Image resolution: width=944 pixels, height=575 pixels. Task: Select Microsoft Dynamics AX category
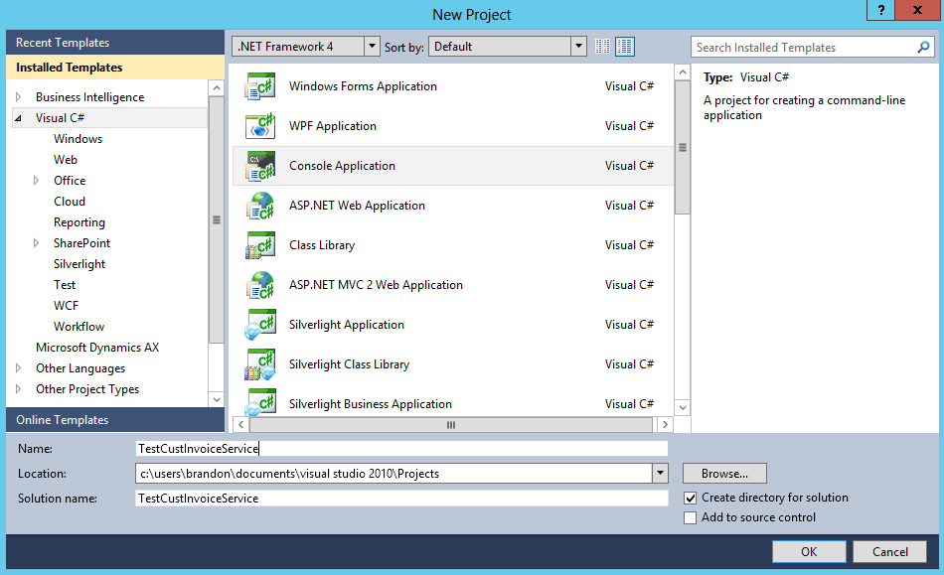click(x=97, y=348)
